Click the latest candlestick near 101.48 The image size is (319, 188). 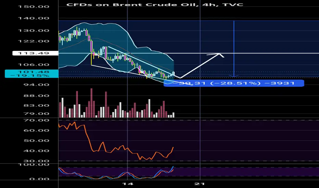click(173, 73)
